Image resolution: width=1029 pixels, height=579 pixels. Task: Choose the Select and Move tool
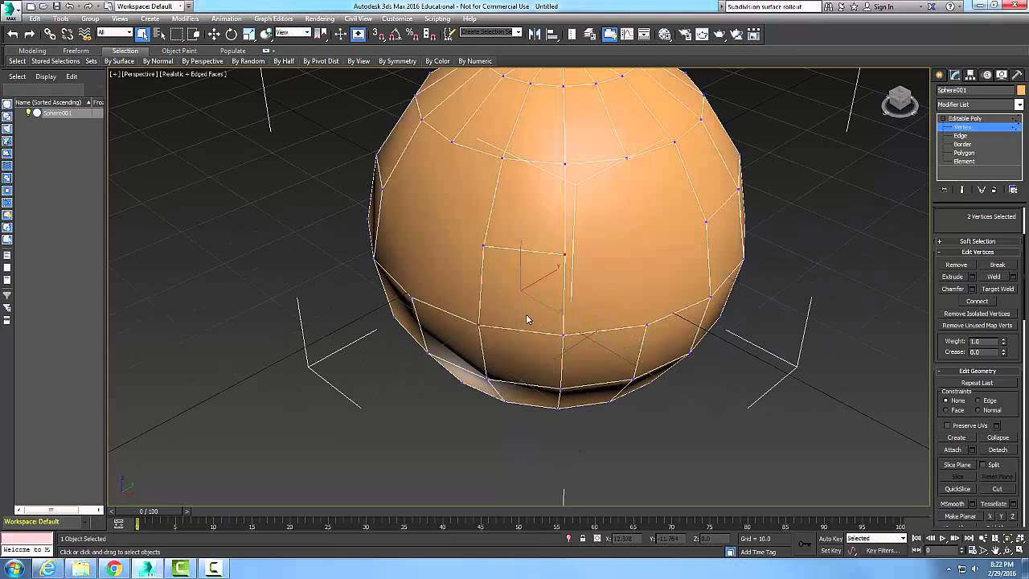(x=214, y=34)
